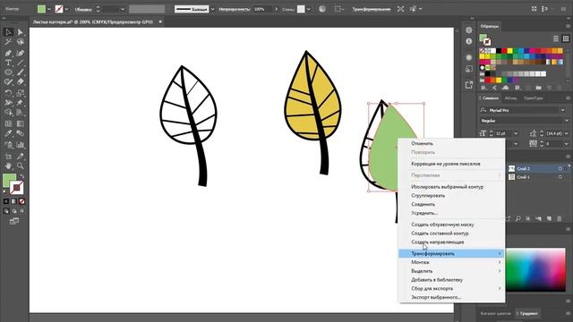
Task: Click the opacity 100% input field
Action: point(262,9)
